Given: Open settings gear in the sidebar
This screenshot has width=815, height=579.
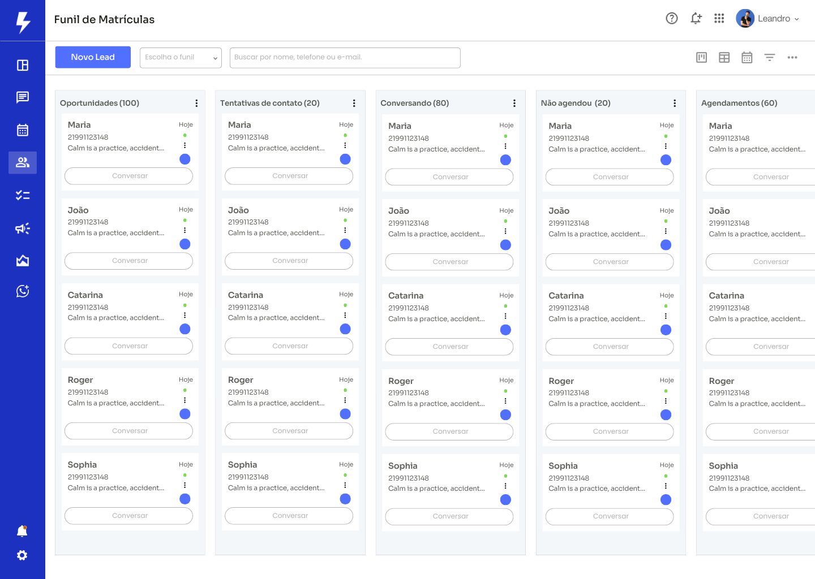Looking at the screenshot, I should coord(22,555).
